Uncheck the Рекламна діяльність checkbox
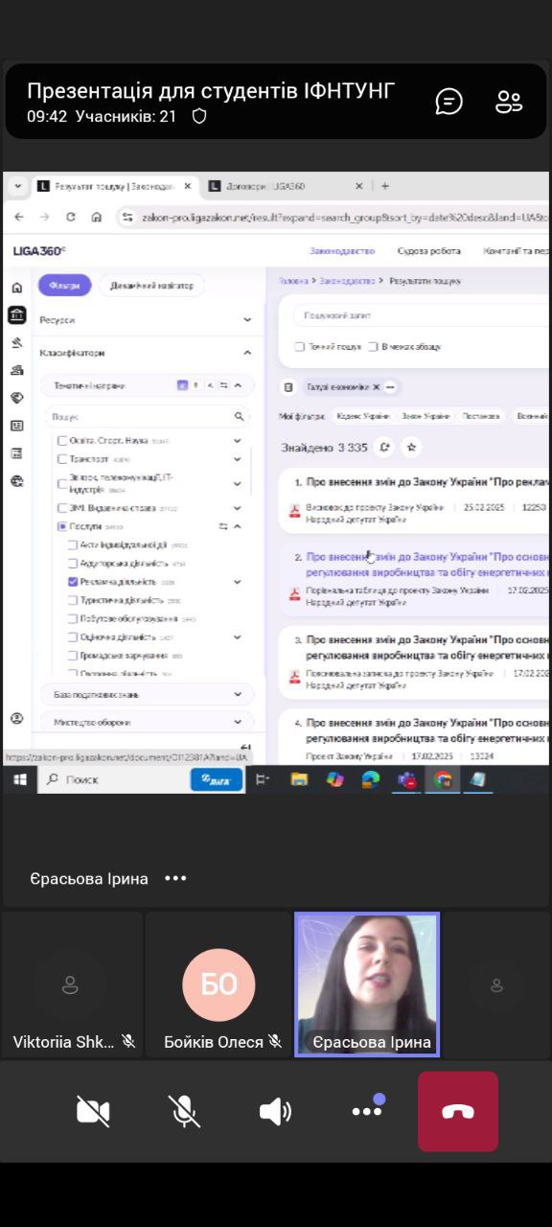 pos(73,582)
